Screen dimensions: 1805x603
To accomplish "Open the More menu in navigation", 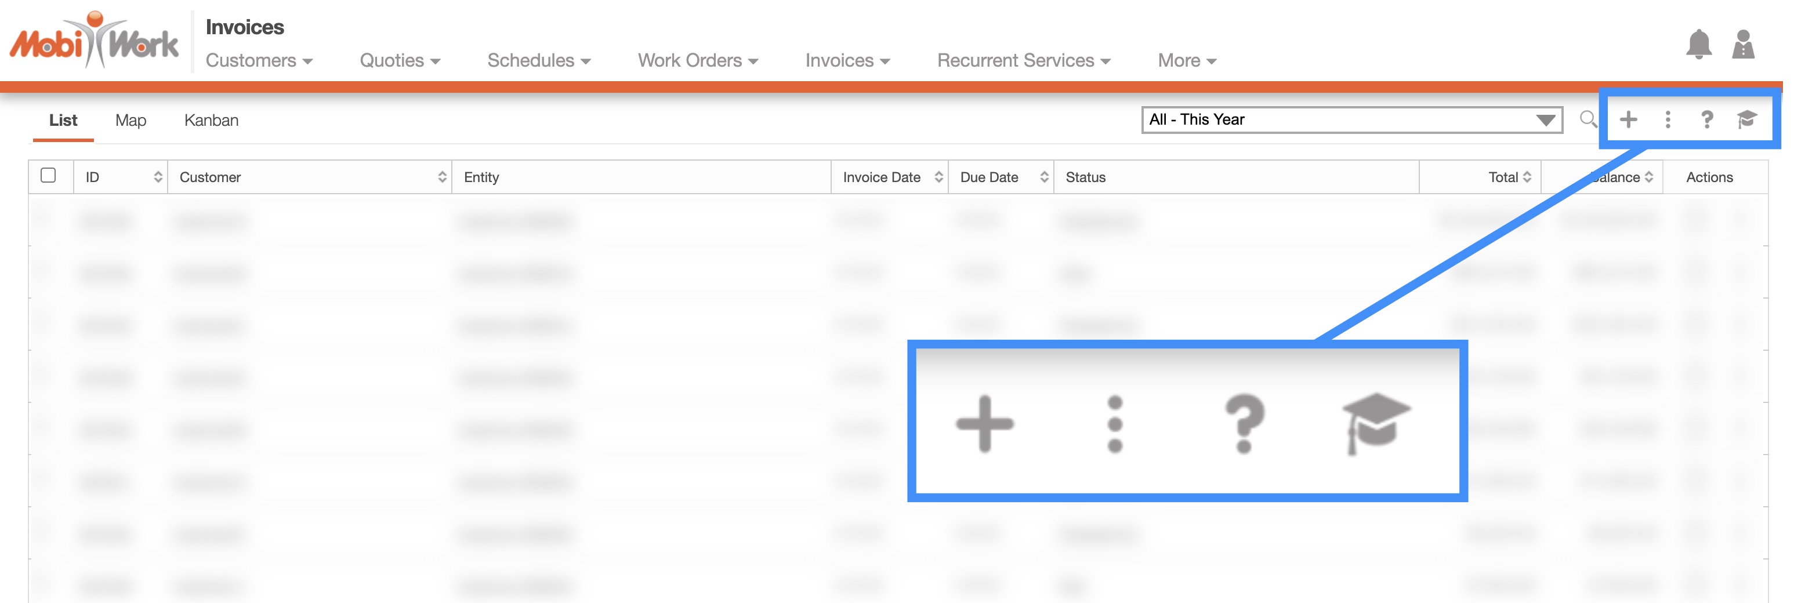I will (1186, 61).
